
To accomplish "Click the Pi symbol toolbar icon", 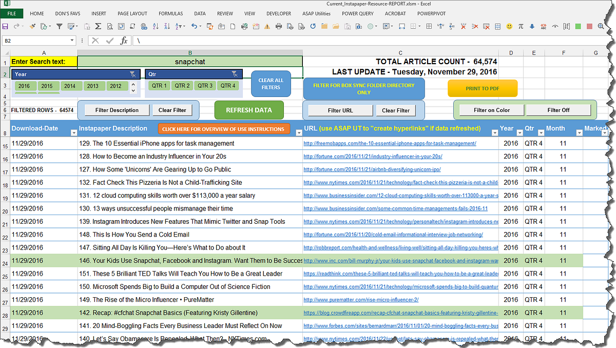I will (521, 26).
